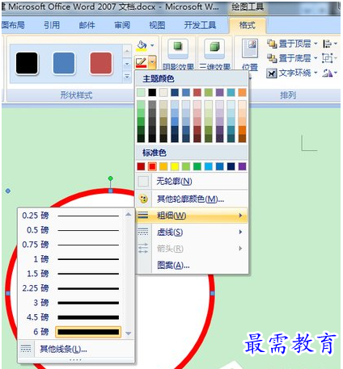
Task: Pick the yellow standard color
Action: [x=175, y=166]
